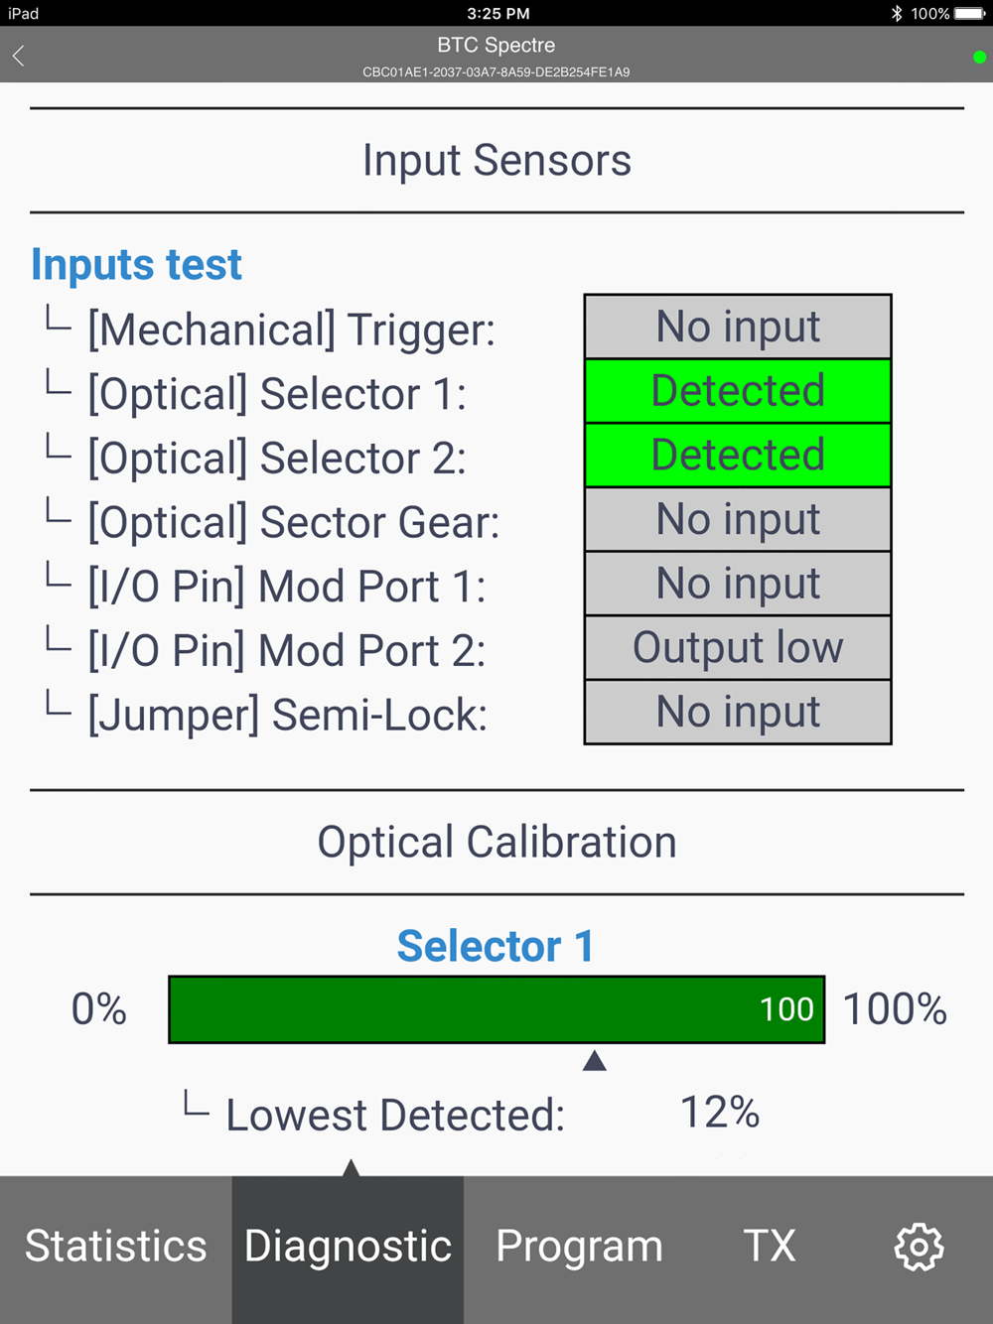The width and height of the screenshot is (993, 1324).
Task: Tap the Diagnostic tab
Action: coord(348,1247)
